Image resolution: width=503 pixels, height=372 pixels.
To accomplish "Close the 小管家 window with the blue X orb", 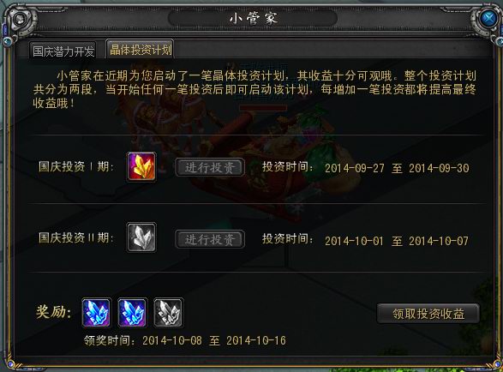I will tap(488, 19).
